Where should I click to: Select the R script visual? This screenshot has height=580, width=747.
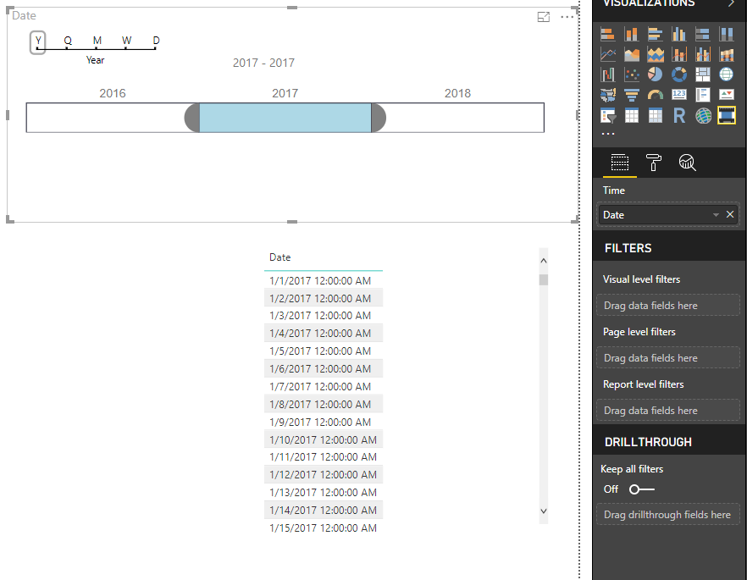coord(679,116)
